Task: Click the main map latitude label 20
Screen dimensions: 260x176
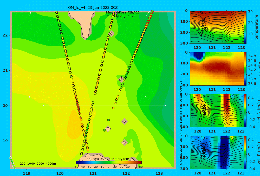Action: click(x=5, y=106)
